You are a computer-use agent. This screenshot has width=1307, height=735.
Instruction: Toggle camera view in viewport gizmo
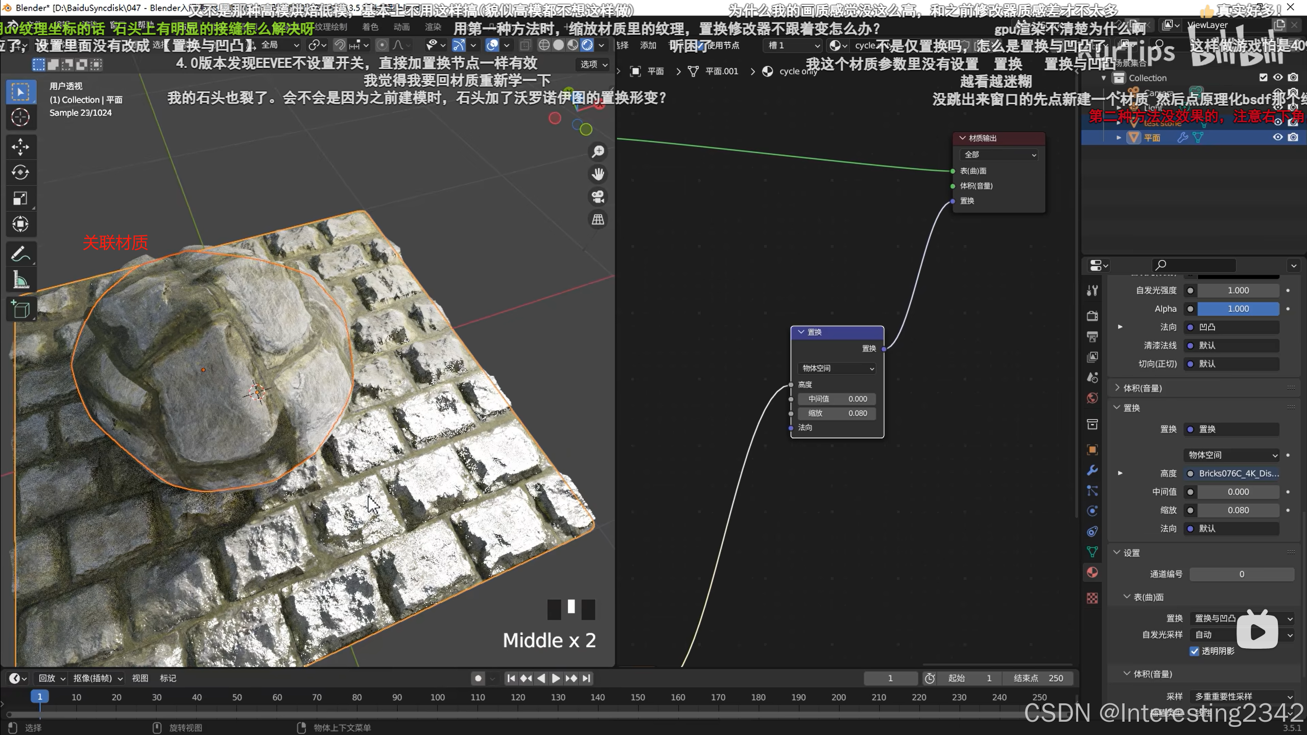coord(598,197)
